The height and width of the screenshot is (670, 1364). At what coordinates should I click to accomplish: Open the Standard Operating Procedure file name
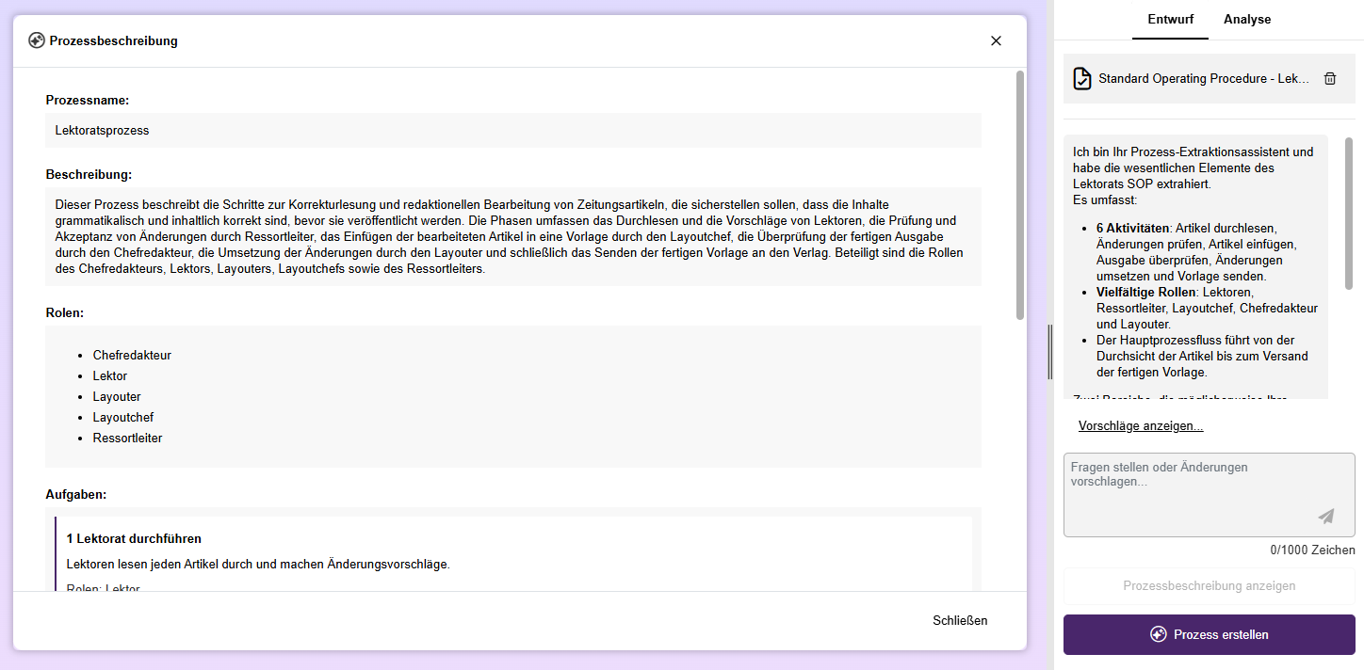1203,79
